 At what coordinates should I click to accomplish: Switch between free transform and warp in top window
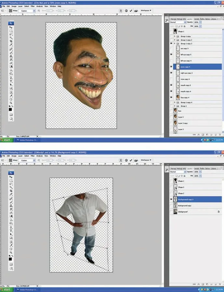pos(121,11)
